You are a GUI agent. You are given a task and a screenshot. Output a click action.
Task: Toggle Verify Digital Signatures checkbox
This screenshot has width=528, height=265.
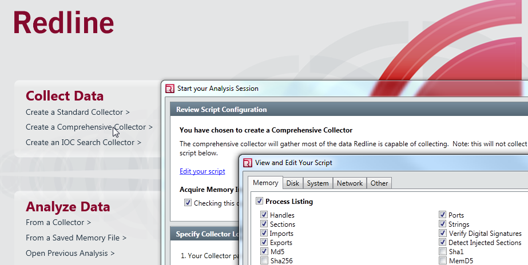tap(442, 232)
